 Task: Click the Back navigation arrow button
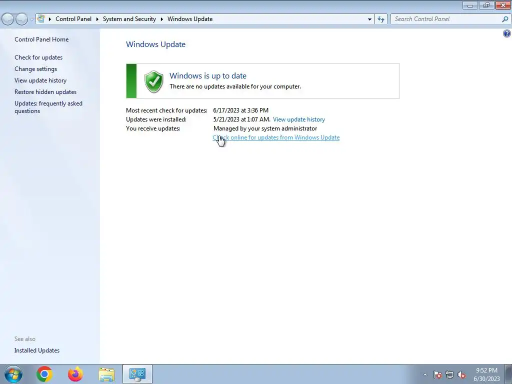[x=8, y=19]
